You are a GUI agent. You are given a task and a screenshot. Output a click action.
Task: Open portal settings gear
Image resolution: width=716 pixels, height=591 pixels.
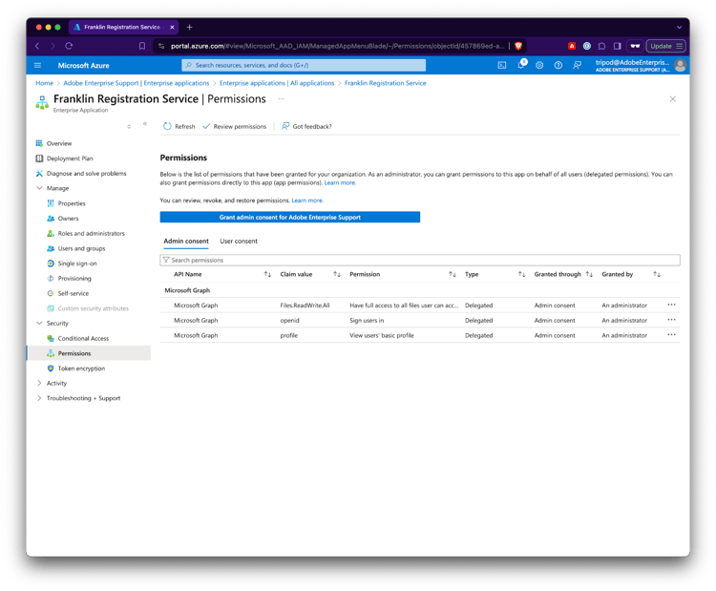click(x=539, y=65)
